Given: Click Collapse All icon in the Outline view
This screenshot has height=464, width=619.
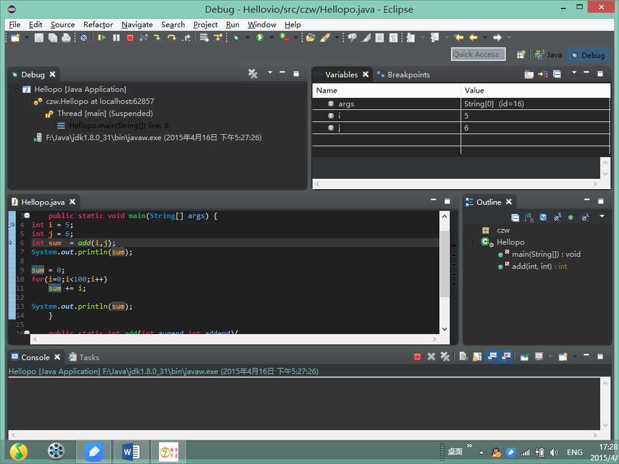Looking at the screenshot, I should 515,217.
